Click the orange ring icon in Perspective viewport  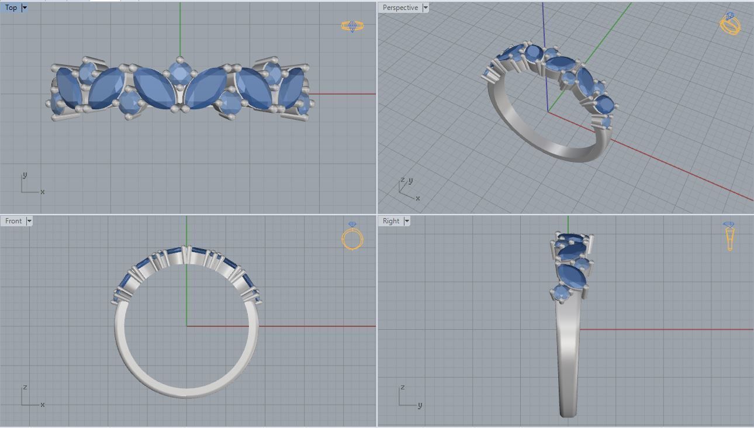click(730, 23)
